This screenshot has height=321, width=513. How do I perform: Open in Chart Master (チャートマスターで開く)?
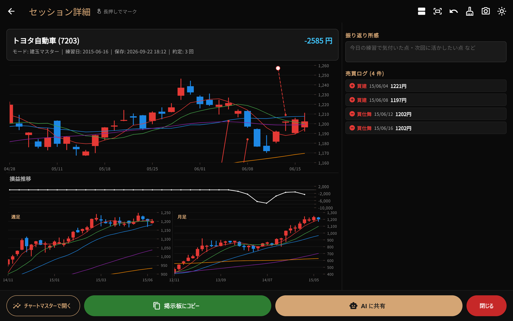click(x=43, y=306)
